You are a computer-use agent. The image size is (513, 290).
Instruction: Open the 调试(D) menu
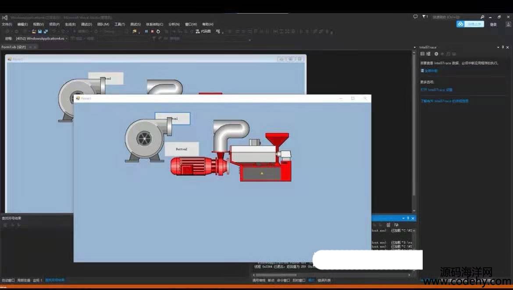[x=86, y=25]
